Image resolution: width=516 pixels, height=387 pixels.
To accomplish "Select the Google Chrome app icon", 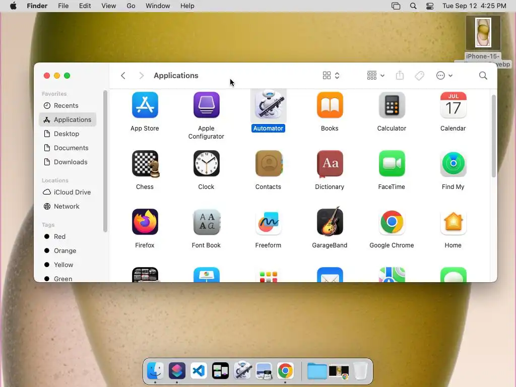I will point(392,222).
